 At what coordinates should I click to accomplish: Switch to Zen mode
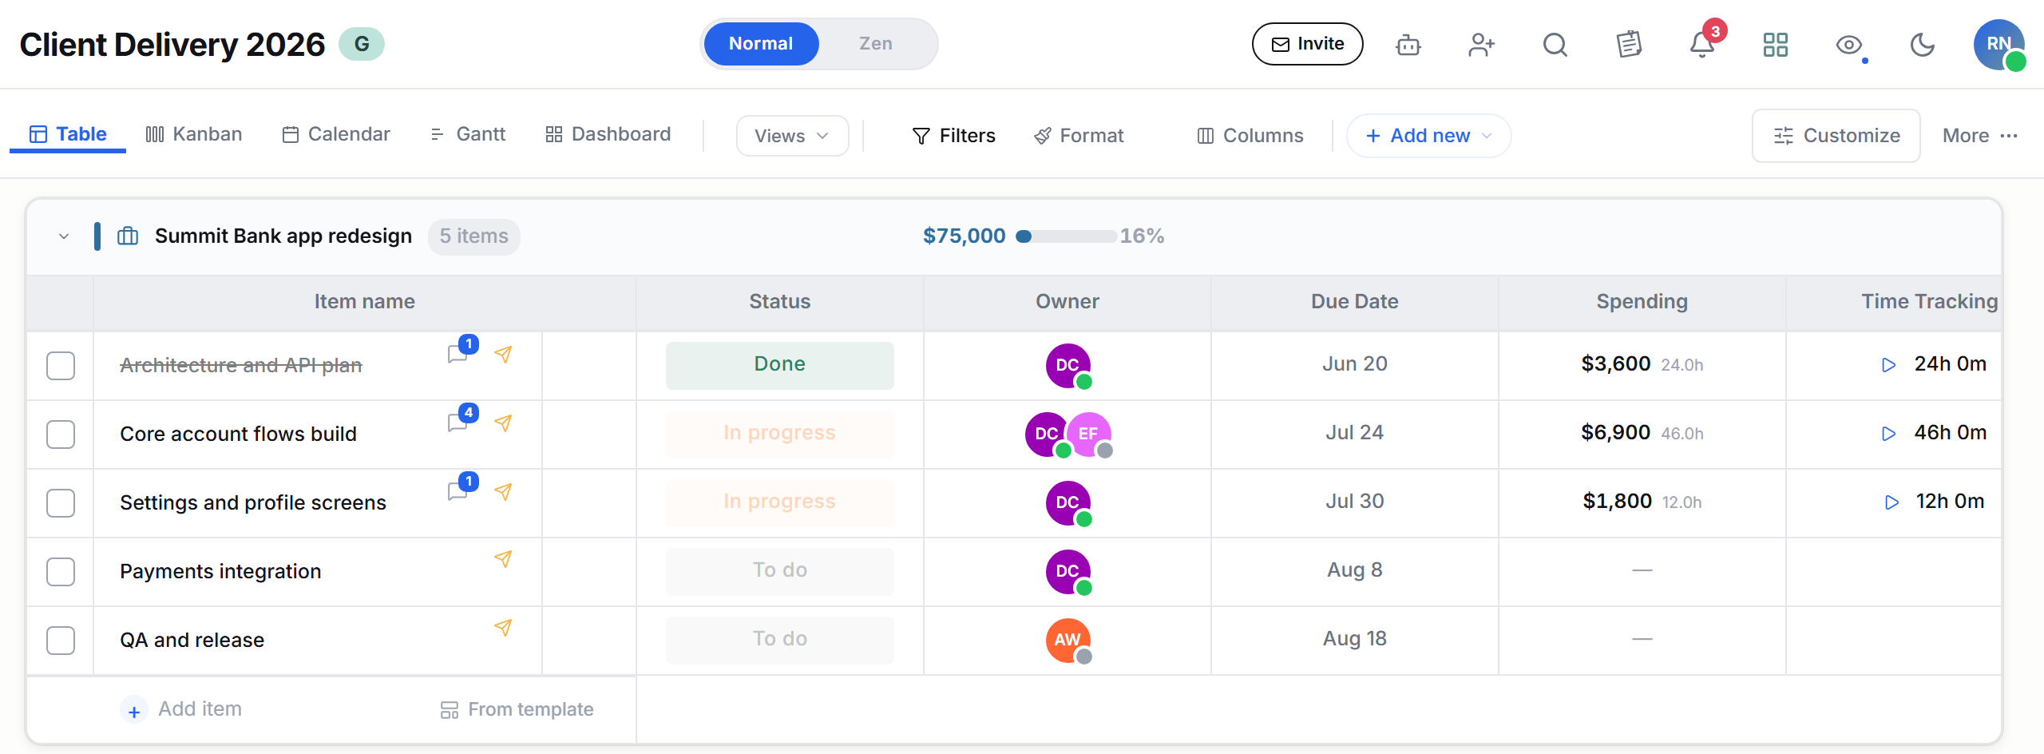click(876, 44)
